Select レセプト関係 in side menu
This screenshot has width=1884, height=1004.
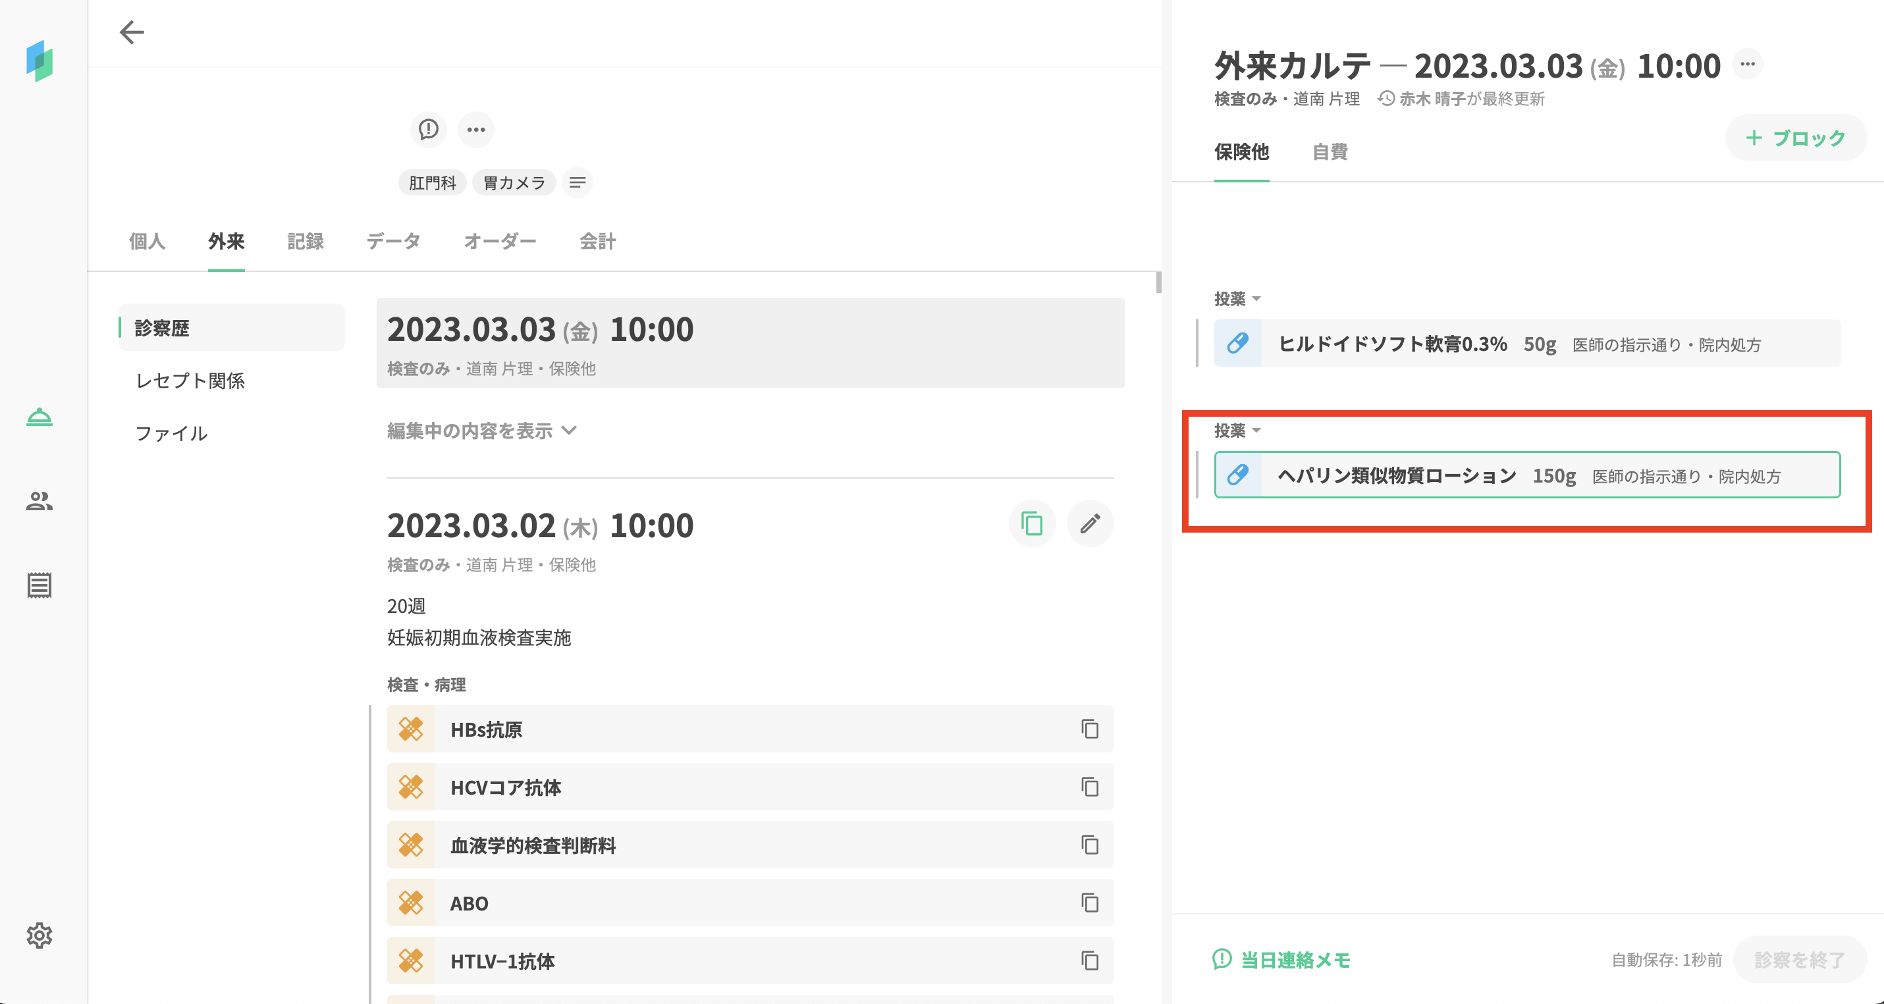tap(190, 381)
